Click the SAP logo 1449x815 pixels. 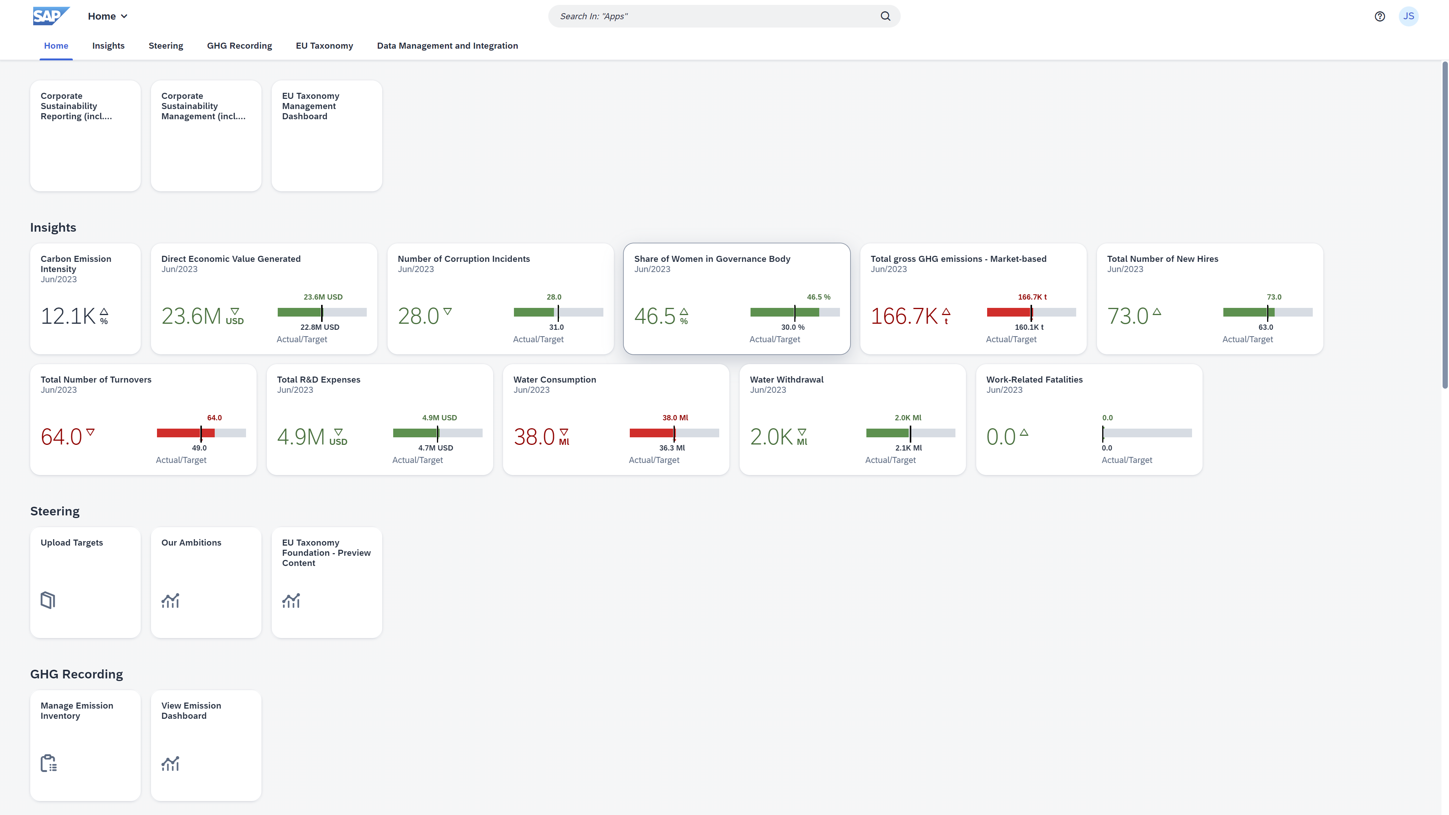pos(51,16)
